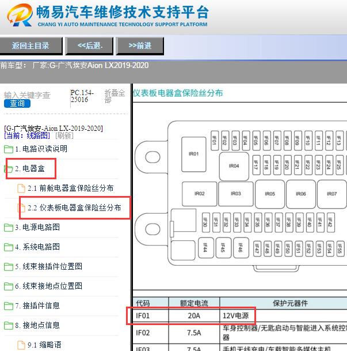The image size is (347, 351).
Task: Click relay IR07 in the diagram
Action: click(332, 194)
